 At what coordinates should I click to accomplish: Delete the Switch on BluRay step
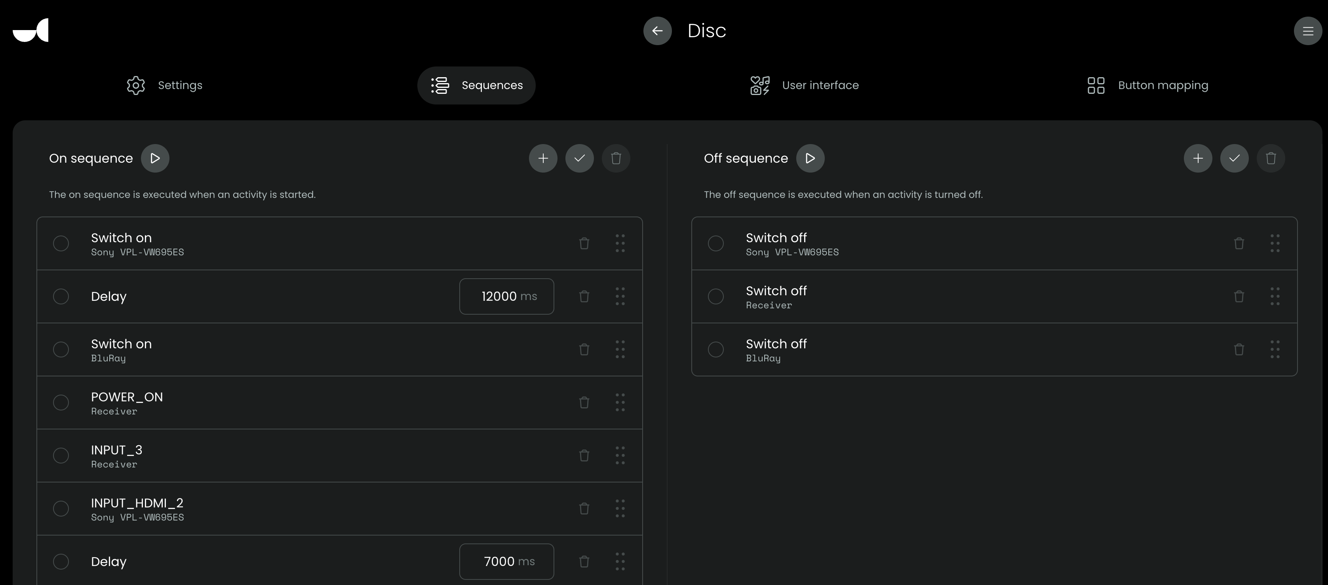tap(584, 349)
